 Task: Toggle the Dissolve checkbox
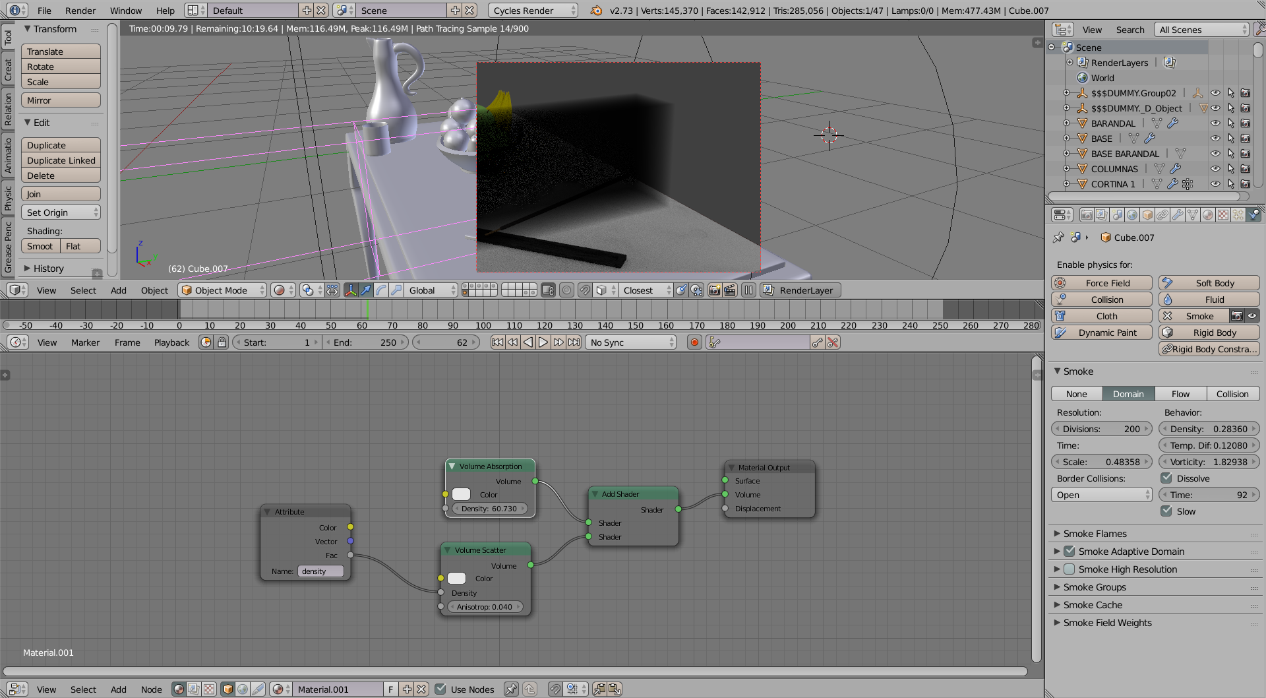(x=1166, y=478)
